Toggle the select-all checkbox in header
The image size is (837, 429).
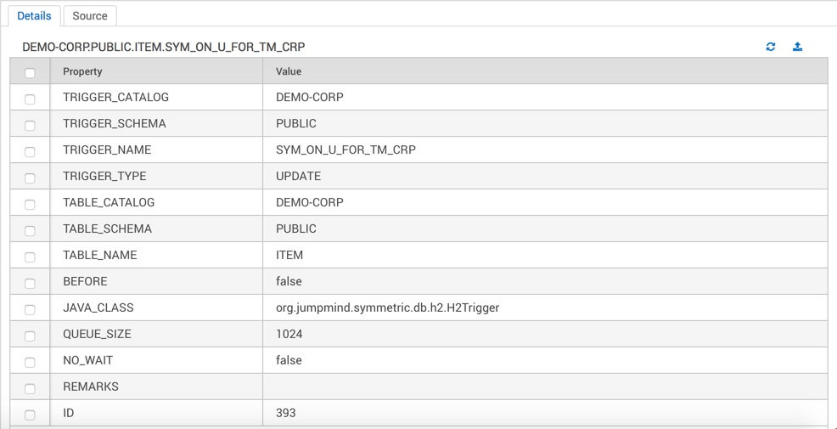point(30,73)
